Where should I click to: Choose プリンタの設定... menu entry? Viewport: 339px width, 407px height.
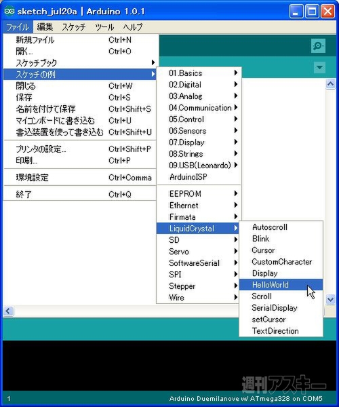(x=79, y=149)
